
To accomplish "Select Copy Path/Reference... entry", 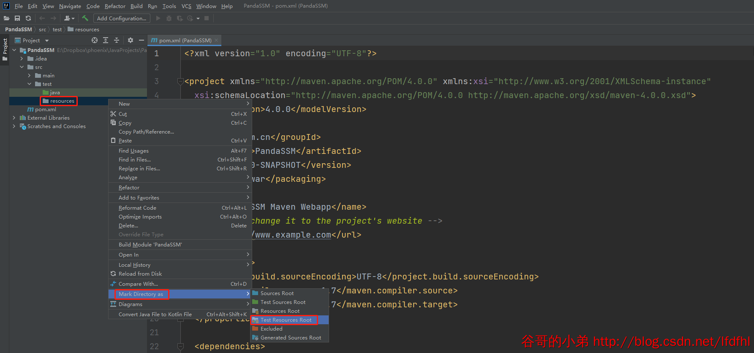I will pyautogui.click(x=180, y=131).
